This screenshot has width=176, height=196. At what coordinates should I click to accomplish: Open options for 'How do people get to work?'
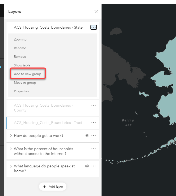click(93, 136)
